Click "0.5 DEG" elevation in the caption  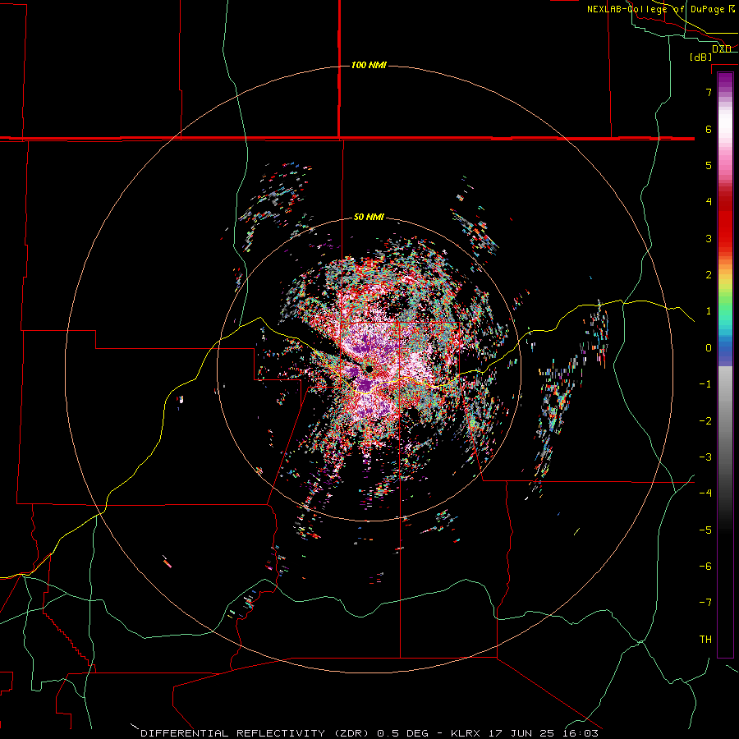pyautogui.click(x=403, y=733)
